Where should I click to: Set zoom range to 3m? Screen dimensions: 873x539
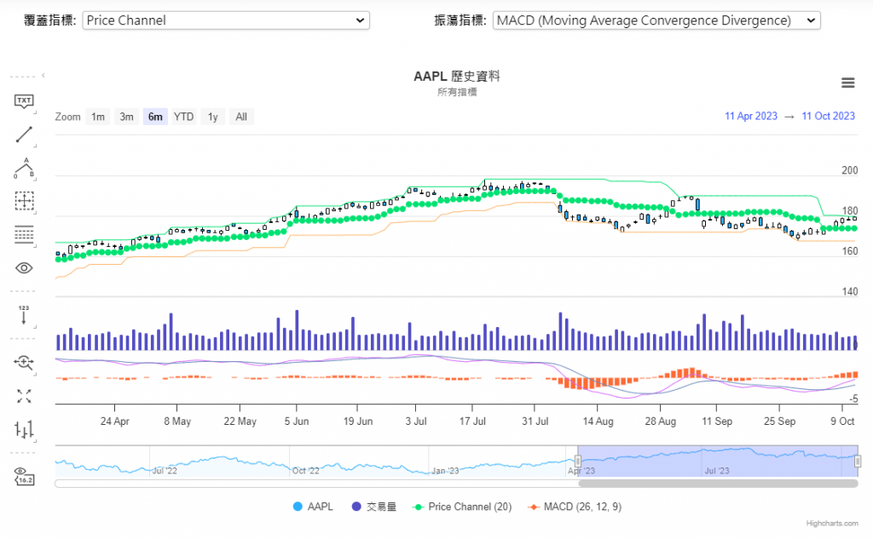pyautogui.click(x=126, y=117)
